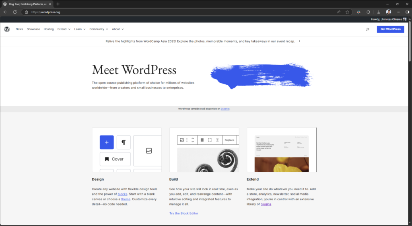Open the Community dropdown menu
This screenshot has height=226, width=412.
click(x=99, y=29)
